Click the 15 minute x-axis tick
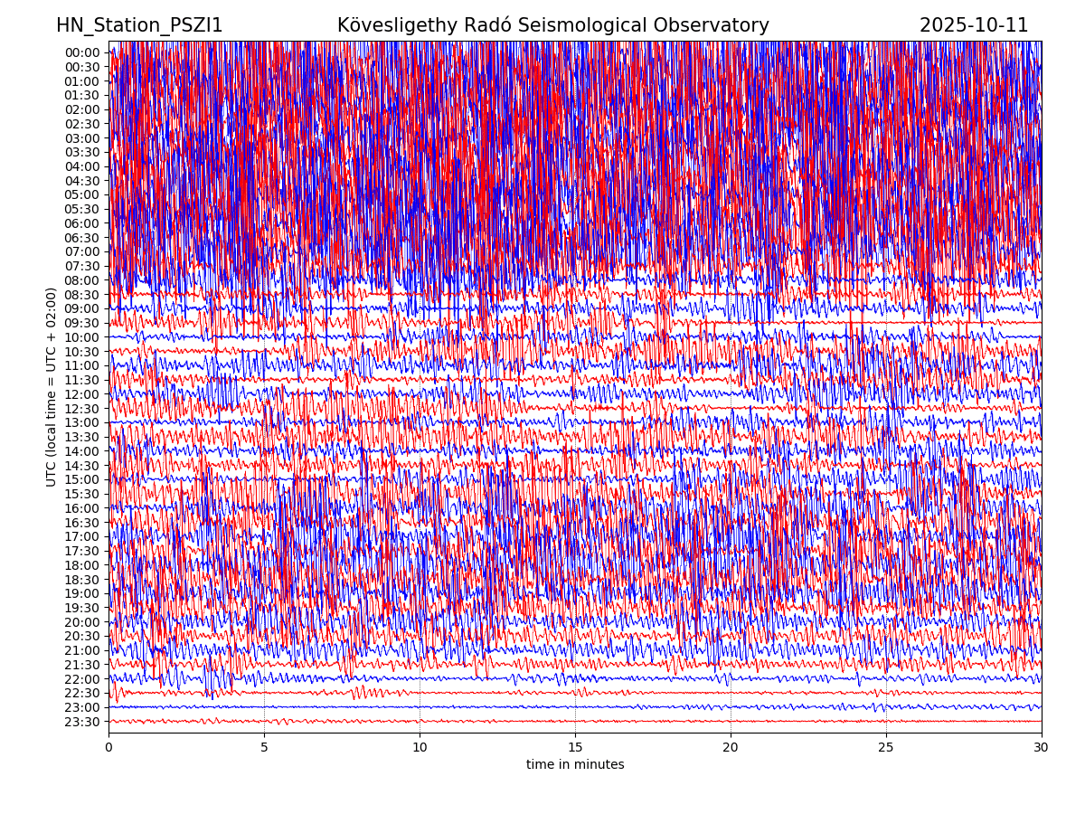 [575, 747]
